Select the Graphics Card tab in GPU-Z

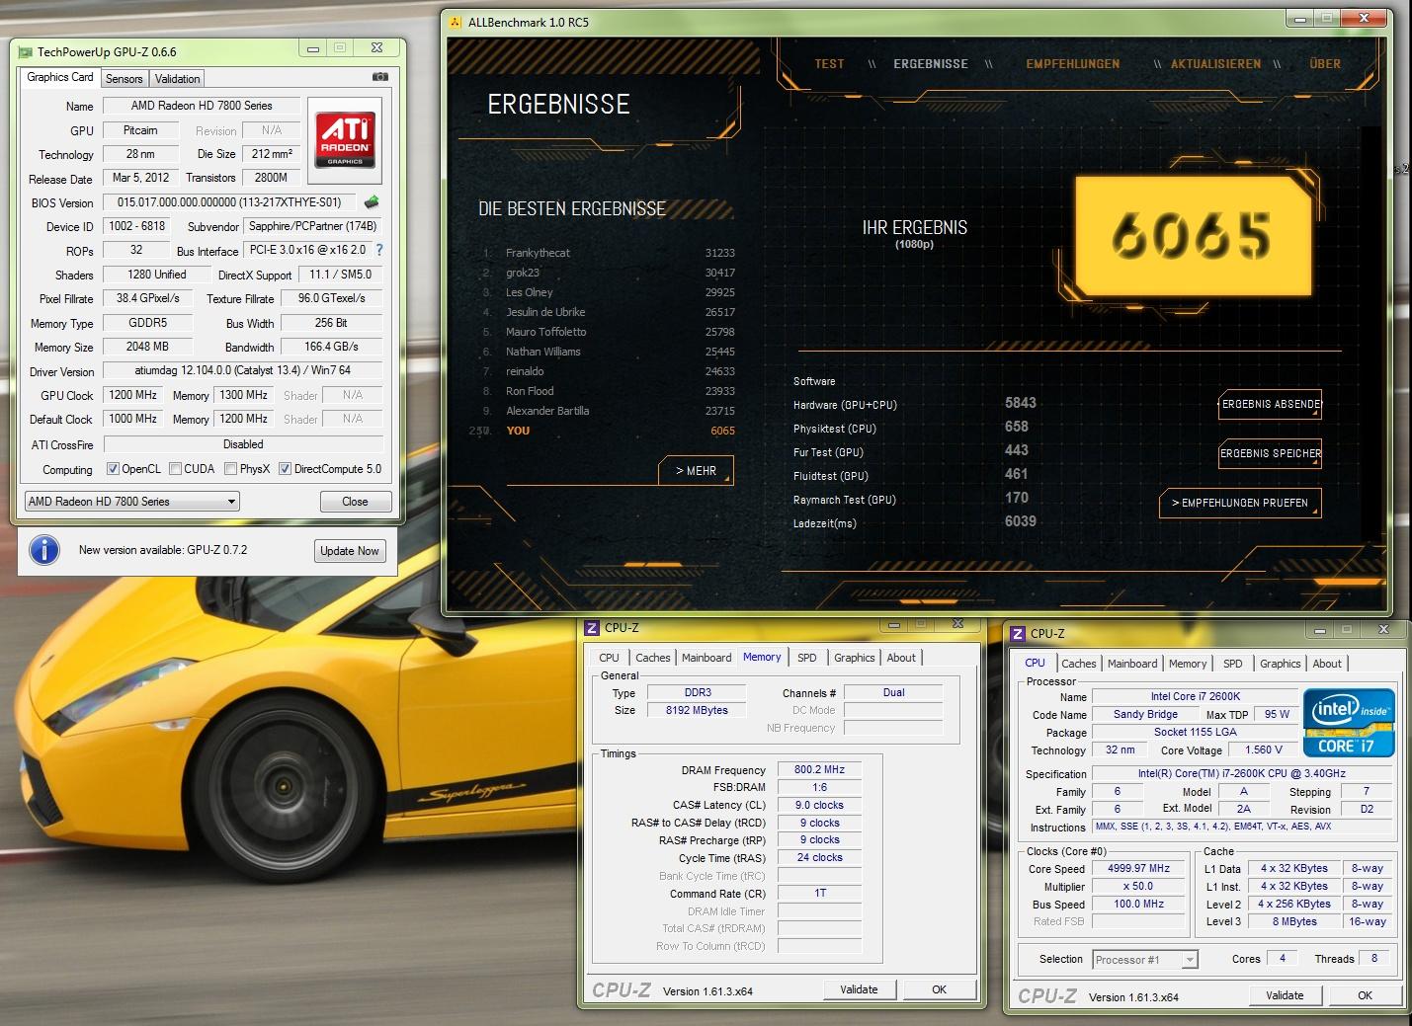point(60,77)
